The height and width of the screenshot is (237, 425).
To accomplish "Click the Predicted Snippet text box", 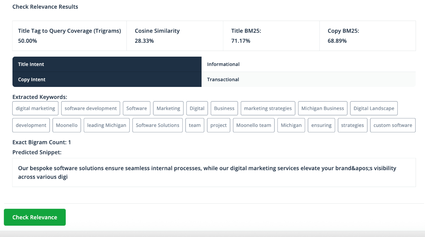I will click(214, 172).
